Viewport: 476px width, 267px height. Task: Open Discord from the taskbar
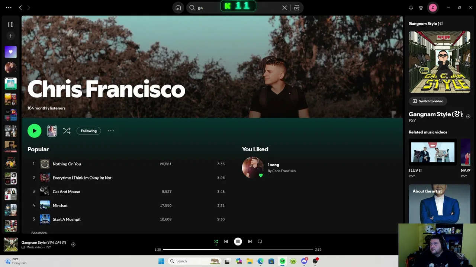[304, 261]
